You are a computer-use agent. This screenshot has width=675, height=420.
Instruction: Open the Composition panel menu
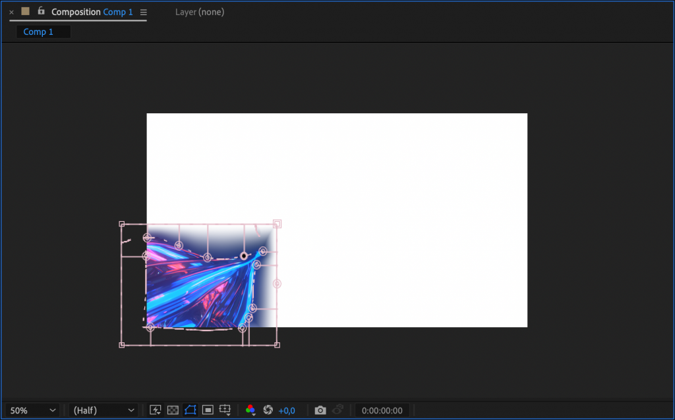[x=143, y=11]
